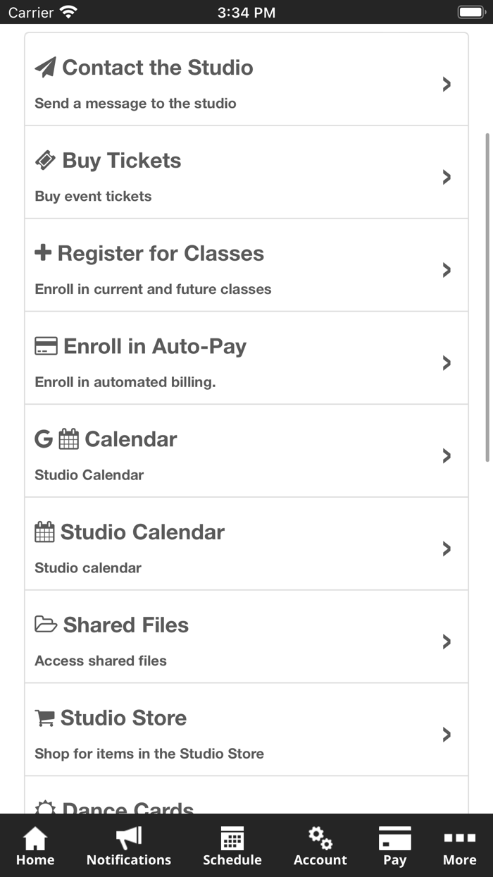The image size is (493, 877).
Task: Go to the Schedule tab
Action: 232,846
